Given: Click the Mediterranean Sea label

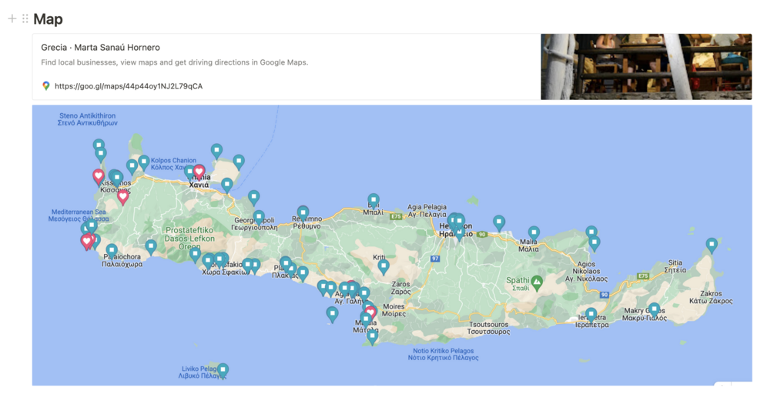Looking at the screenshot, I should click(79, 215).
